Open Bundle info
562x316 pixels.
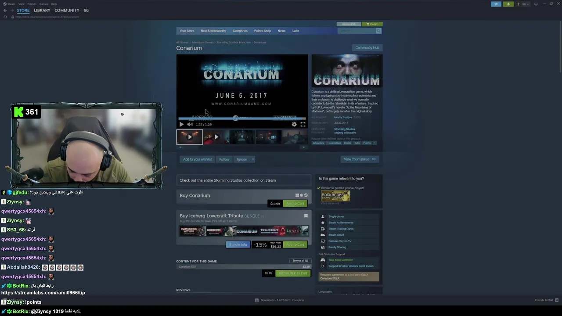point(238,244)
